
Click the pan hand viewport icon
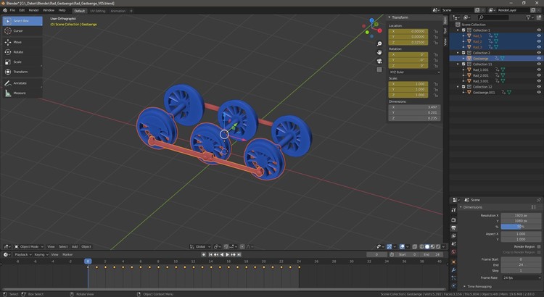(379, 53)
